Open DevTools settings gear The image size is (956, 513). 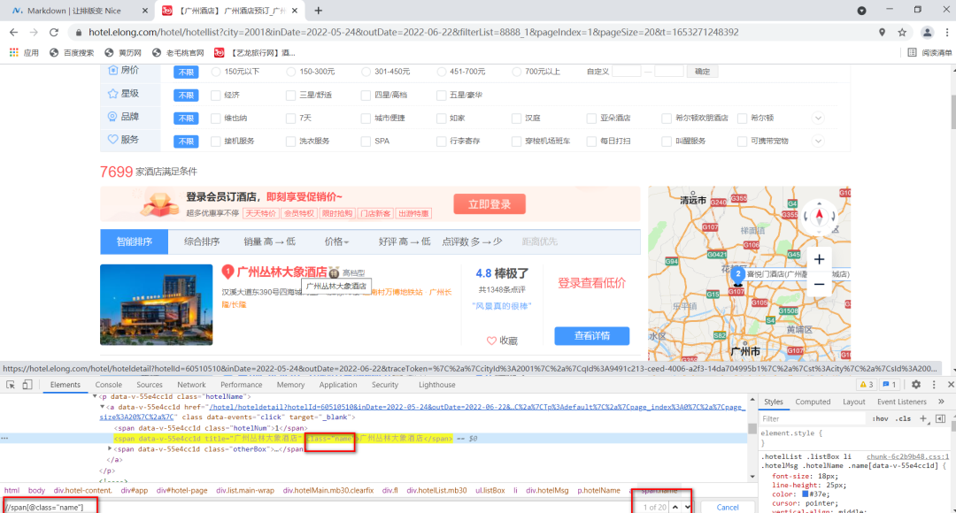[916, 385]
